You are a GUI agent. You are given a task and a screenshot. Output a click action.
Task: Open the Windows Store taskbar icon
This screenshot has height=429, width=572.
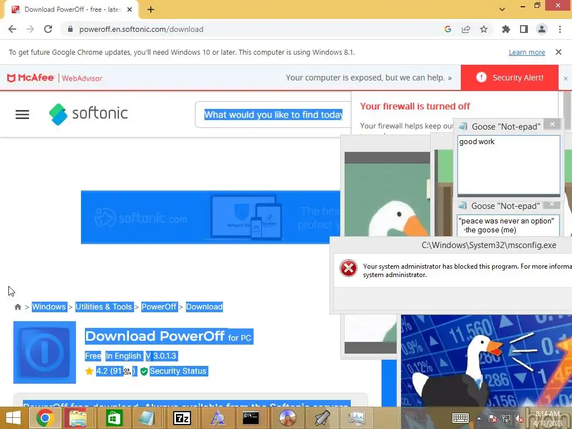(114, 418)
